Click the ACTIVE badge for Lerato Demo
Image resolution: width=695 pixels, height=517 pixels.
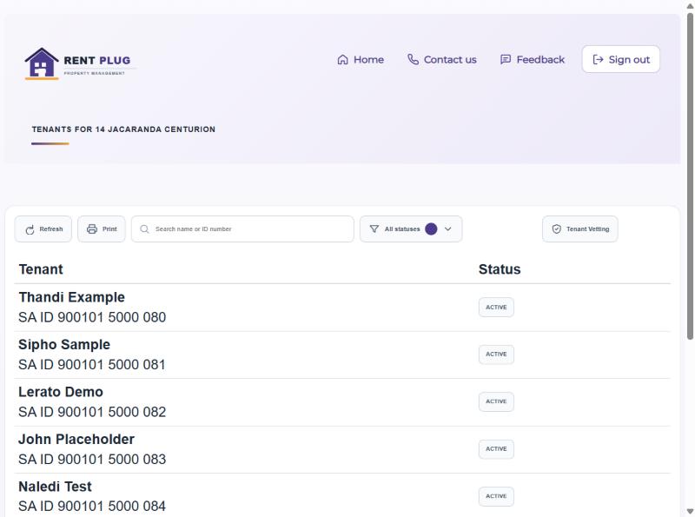[496, 401]
